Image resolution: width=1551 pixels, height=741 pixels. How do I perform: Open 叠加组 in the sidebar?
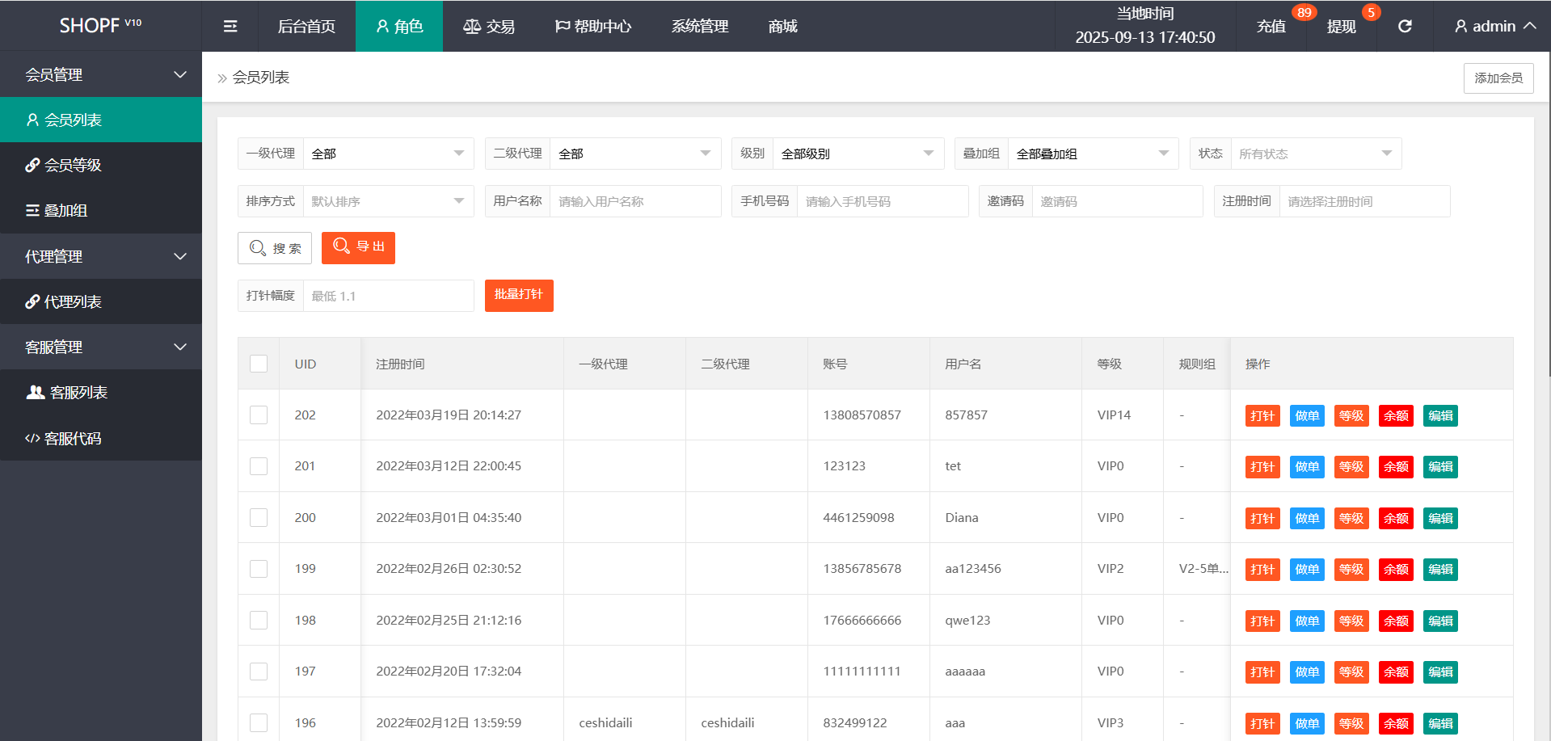(65, 211)
